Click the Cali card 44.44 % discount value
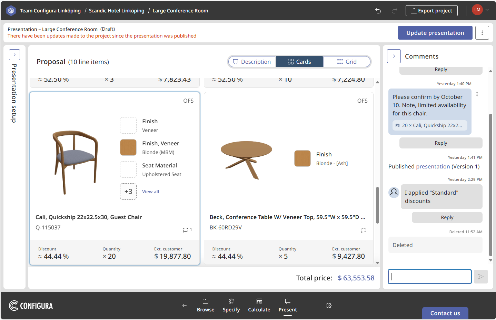 (x=53, y=256)
